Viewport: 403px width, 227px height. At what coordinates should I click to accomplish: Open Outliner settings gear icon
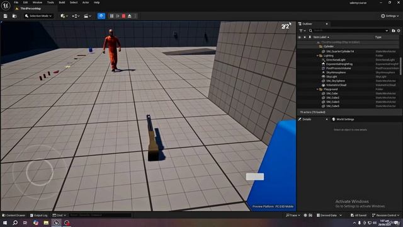399,31
